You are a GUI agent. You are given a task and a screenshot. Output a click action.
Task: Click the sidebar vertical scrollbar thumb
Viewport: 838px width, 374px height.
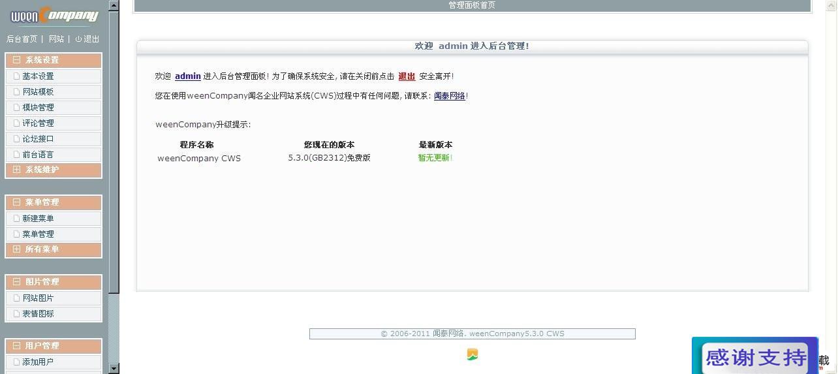(114, 151)
